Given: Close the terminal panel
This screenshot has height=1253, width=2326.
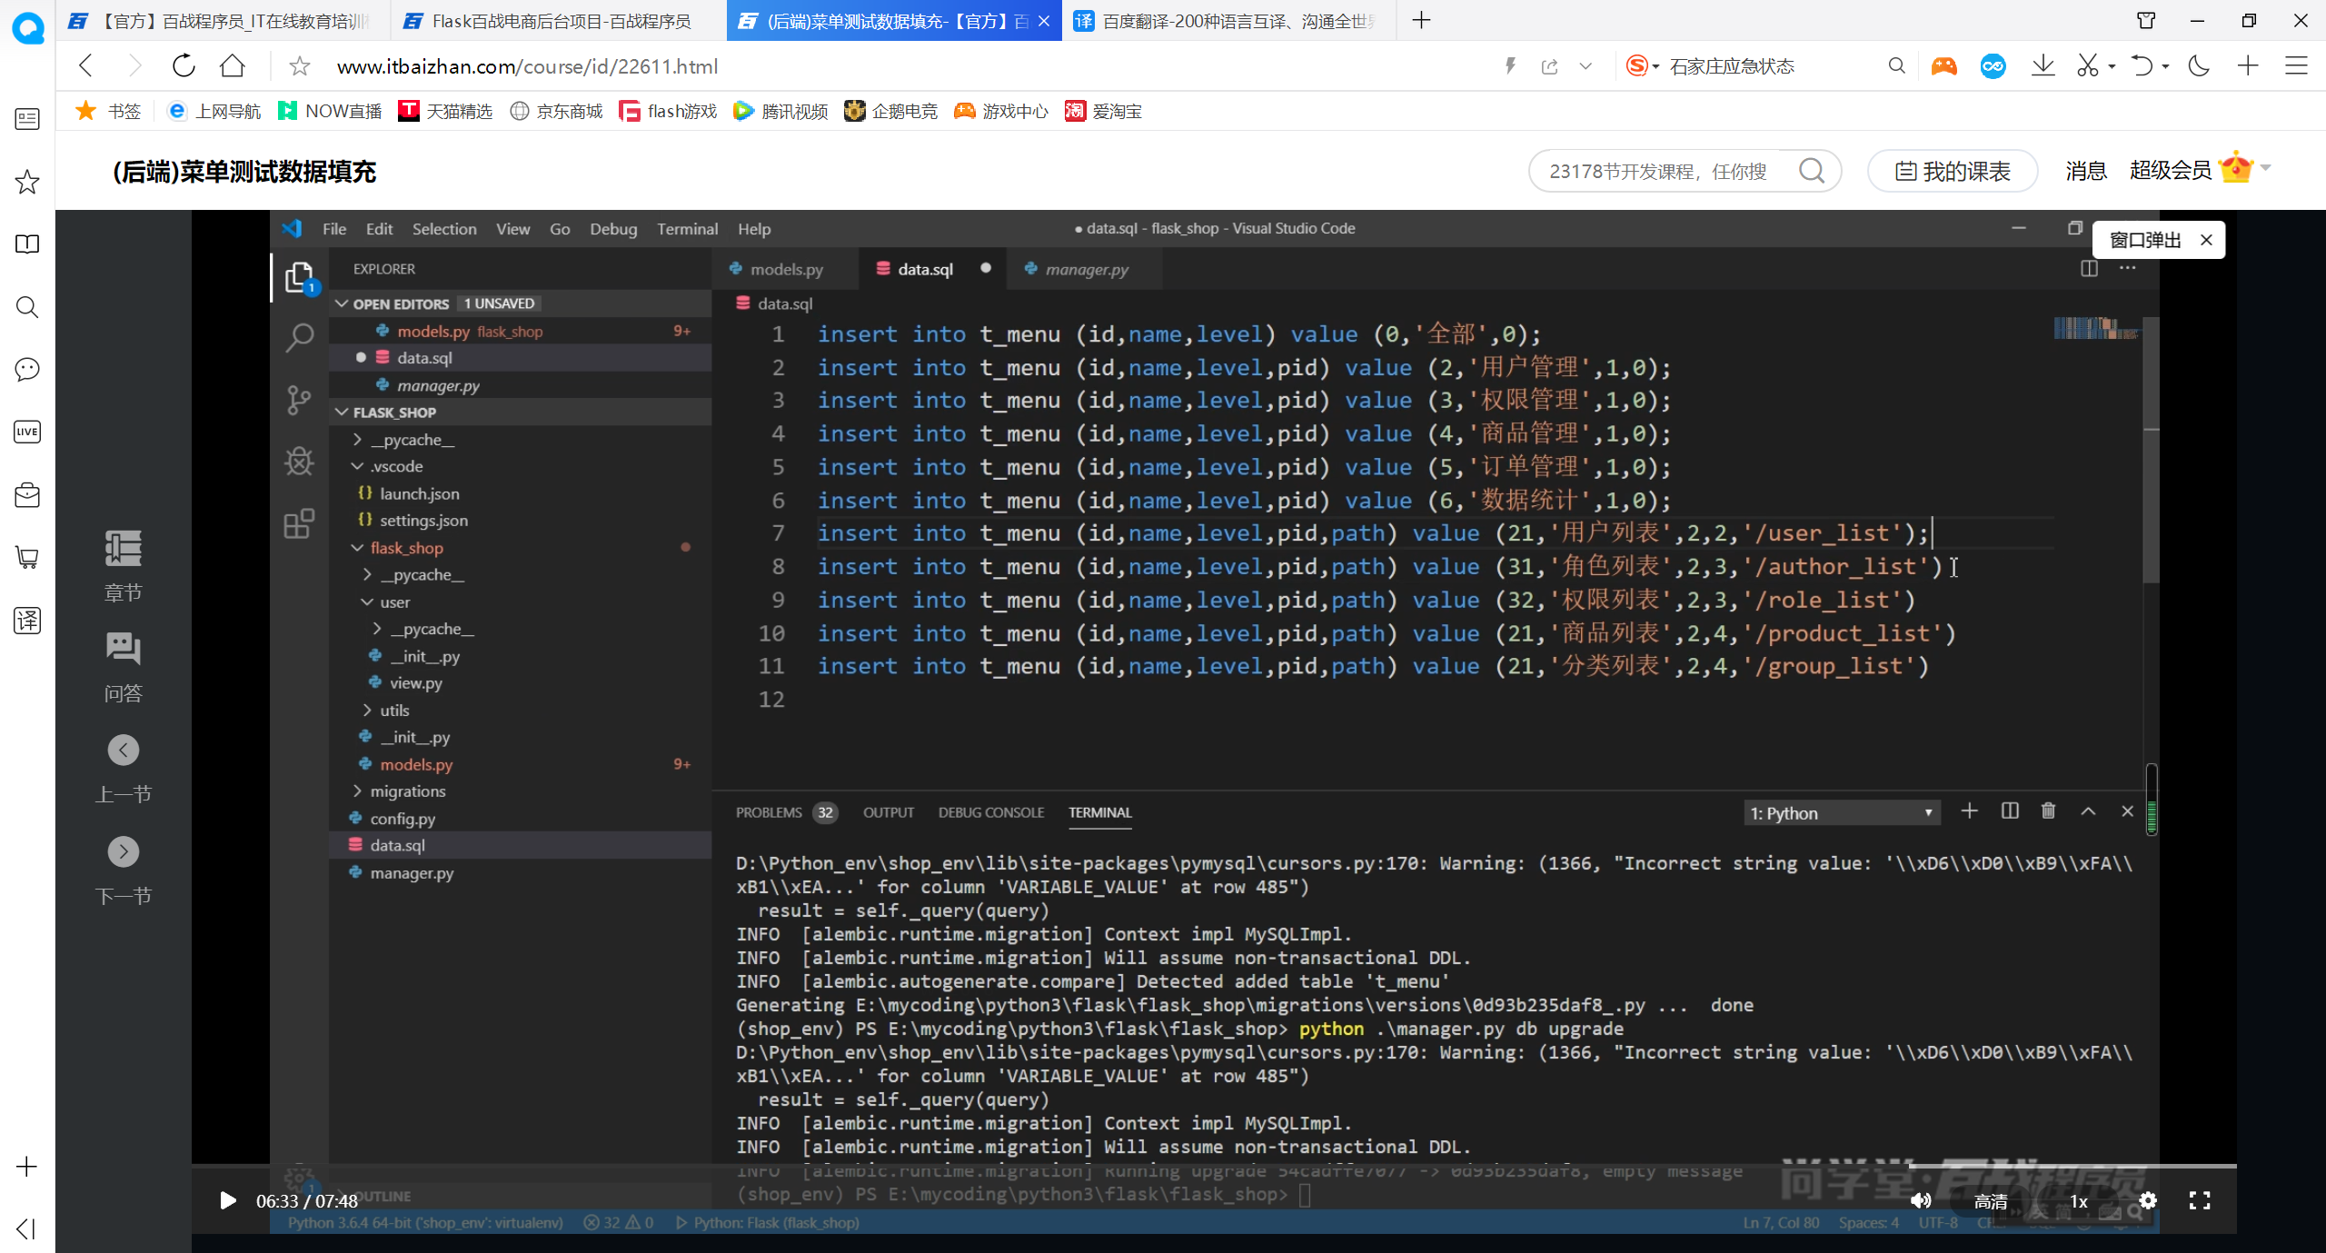Looking at the screenshot, I should [2127, 811].
